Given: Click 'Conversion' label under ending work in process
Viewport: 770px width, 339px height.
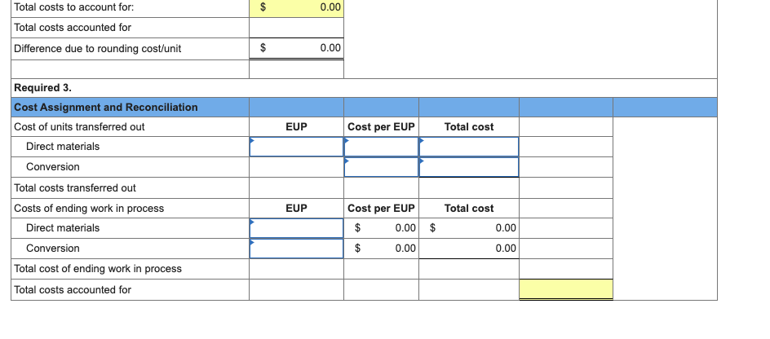Looking at the screenshot, I should pos(53,249).
